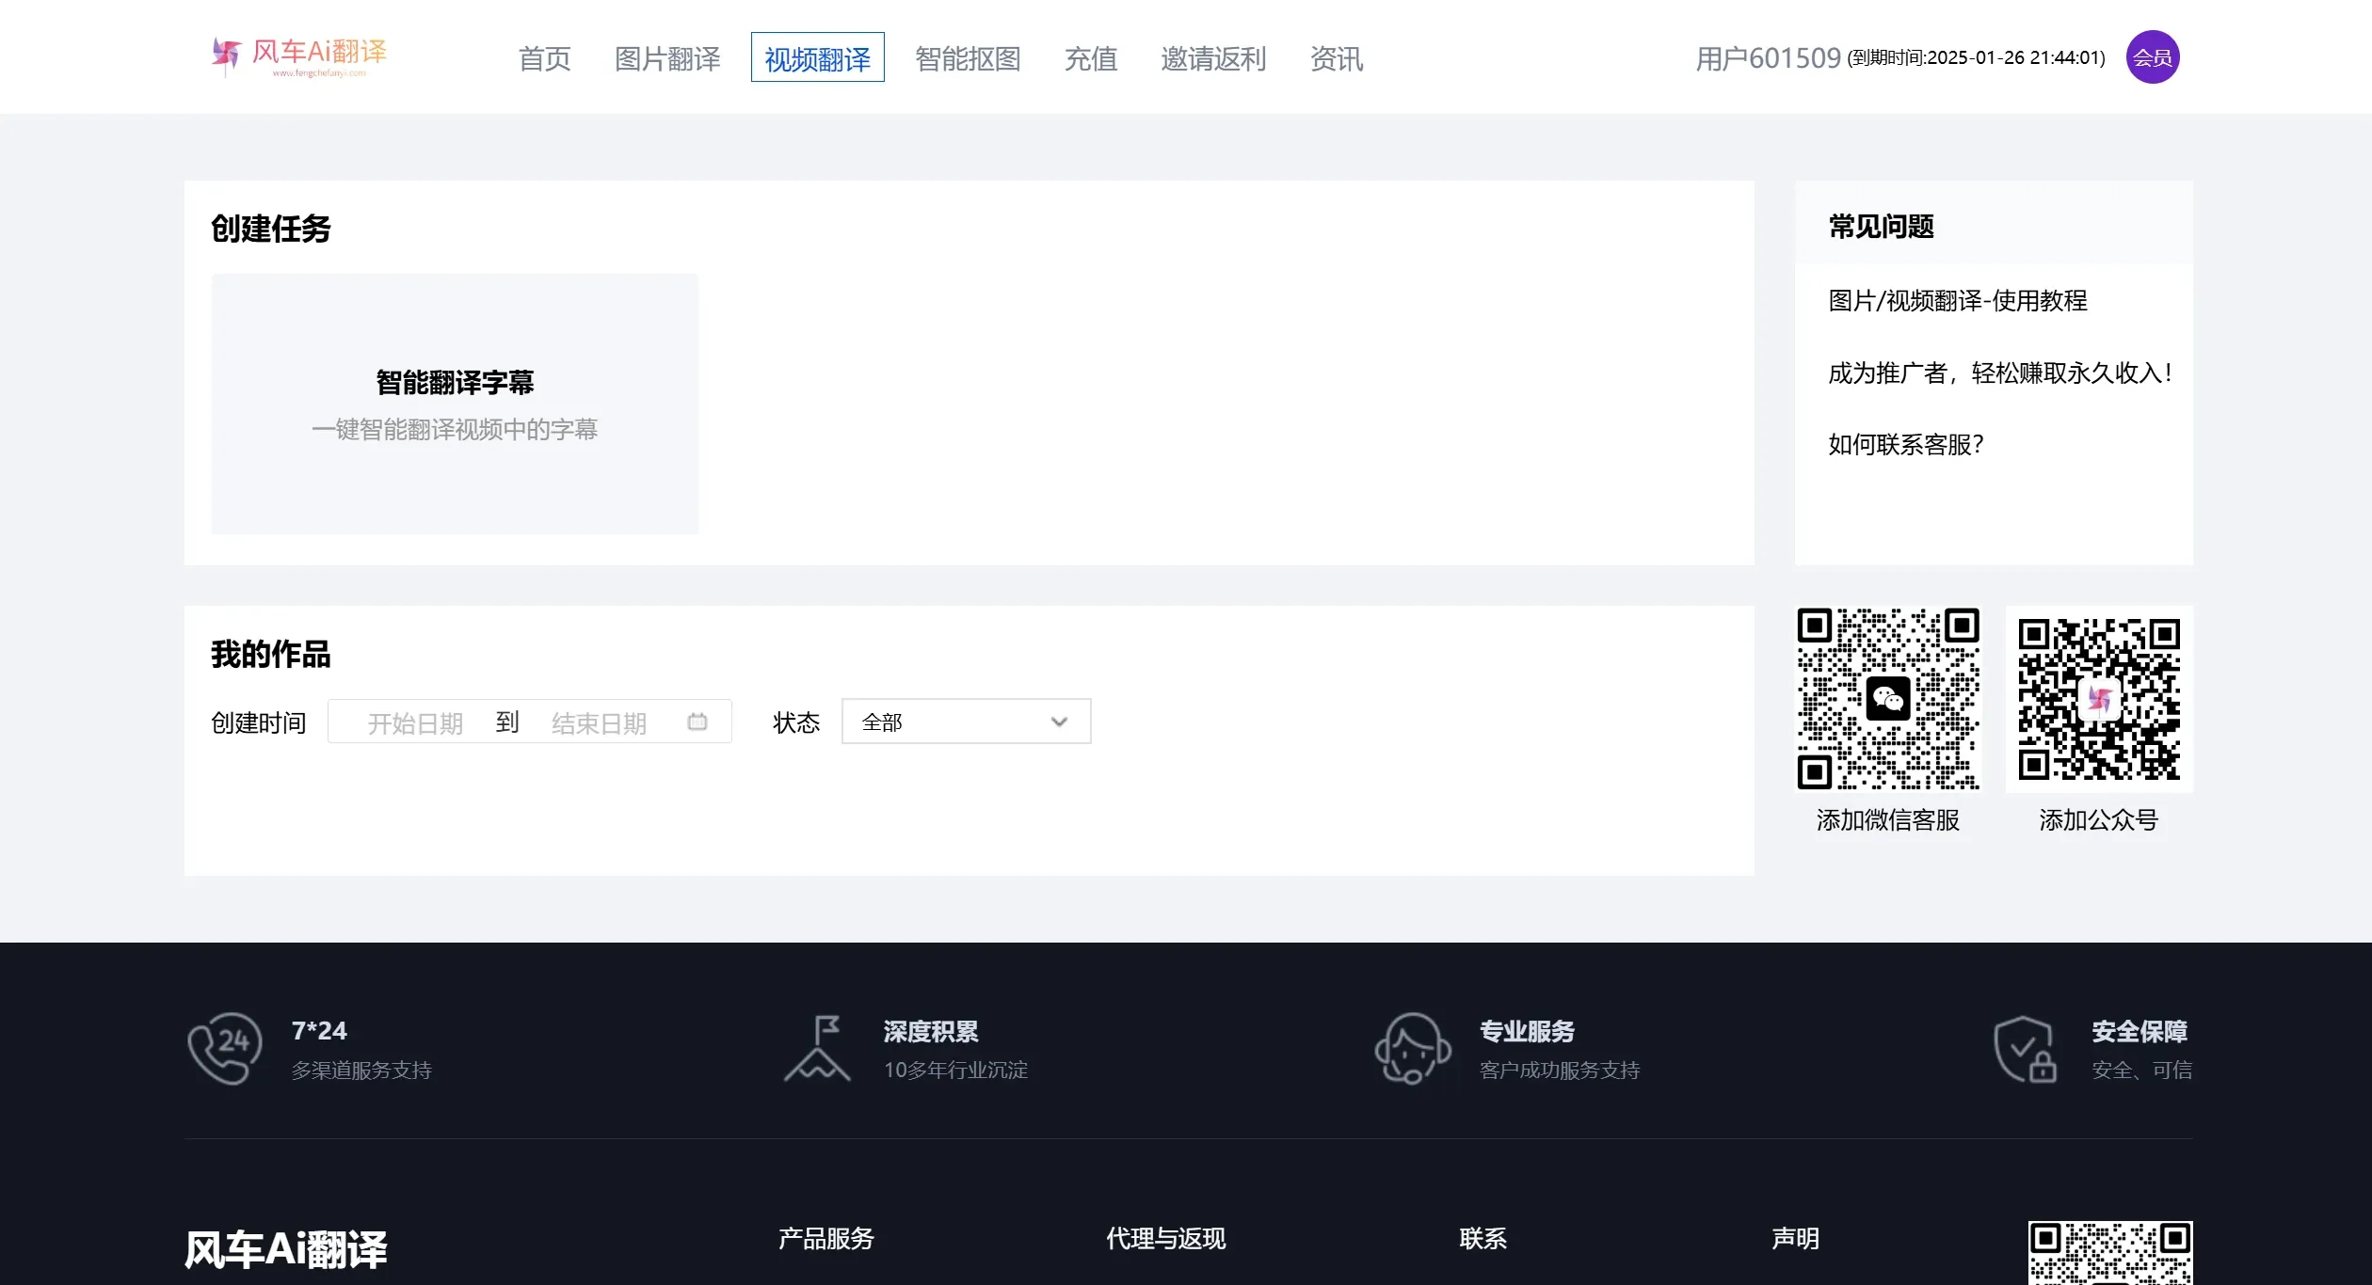
Task: Click the 开始日期 input field
Action: (x=417, y=721)
